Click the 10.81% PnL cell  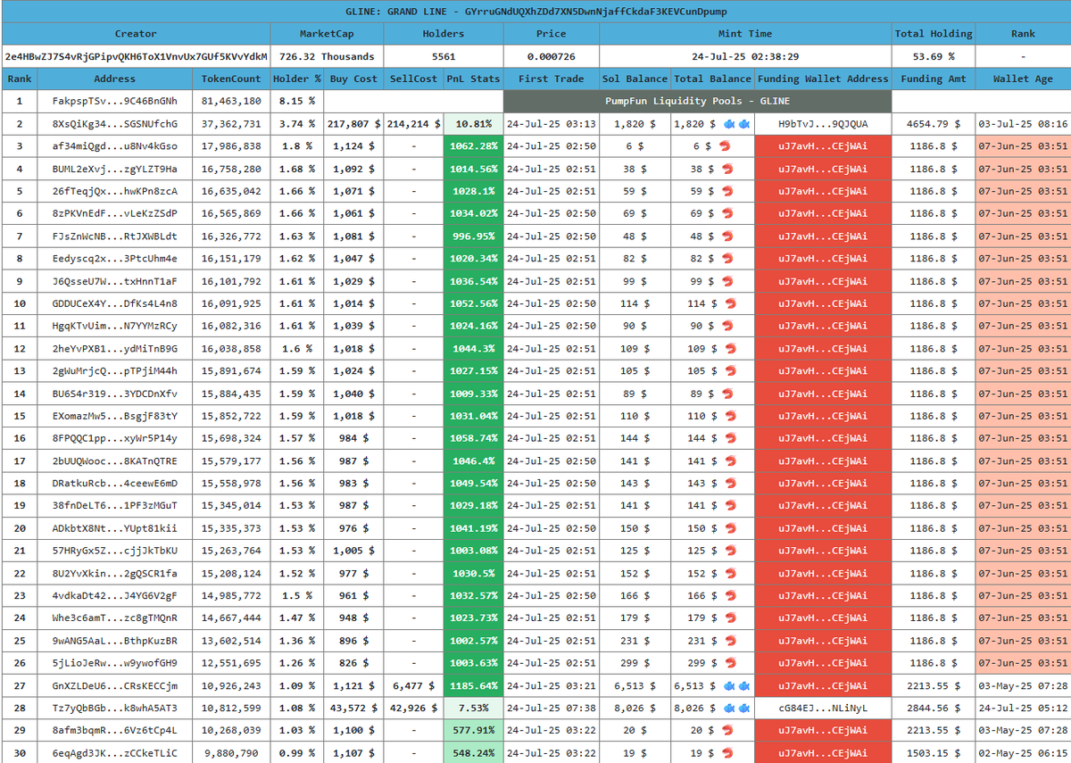pyautogui.click(x=473, y=124)
